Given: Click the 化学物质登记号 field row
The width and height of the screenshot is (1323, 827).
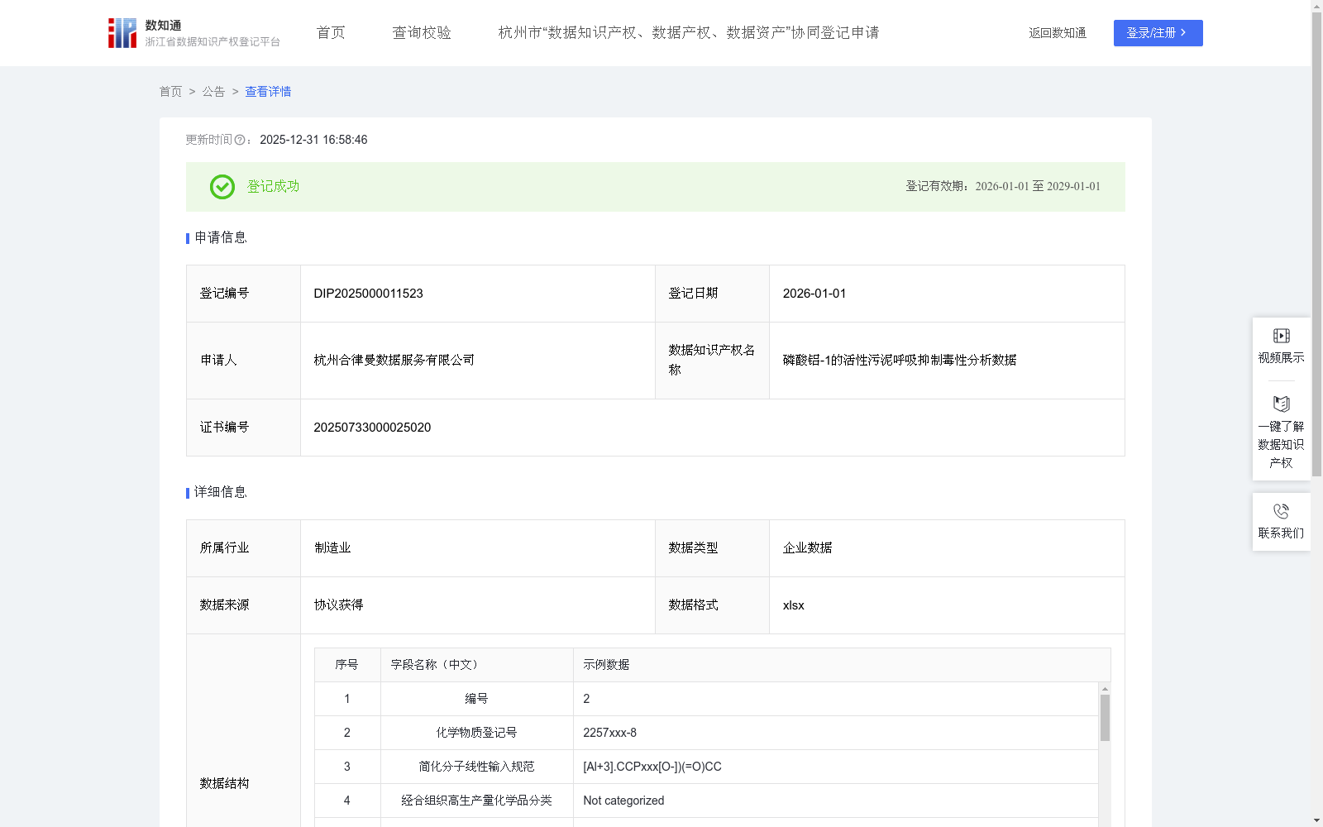Looking at the screenshot, I should (706, 733).
